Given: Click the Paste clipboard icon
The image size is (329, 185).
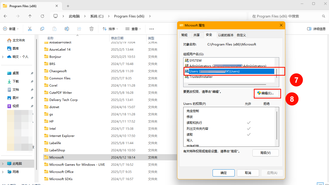Looking at the screenshot, I should tap(54, 29).
